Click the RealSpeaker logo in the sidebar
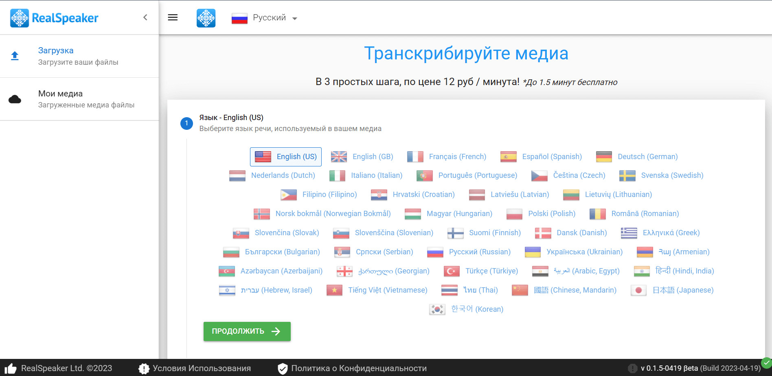 click(55, 18)
